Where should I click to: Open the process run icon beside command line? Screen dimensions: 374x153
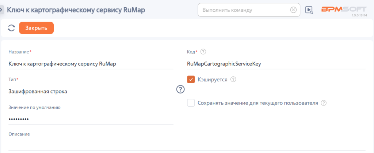309,10
